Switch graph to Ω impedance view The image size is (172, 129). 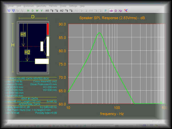click(116, 11)
